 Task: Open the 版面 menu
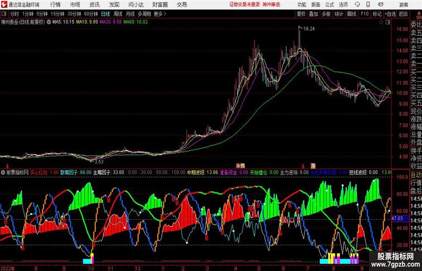coord(316,4)
